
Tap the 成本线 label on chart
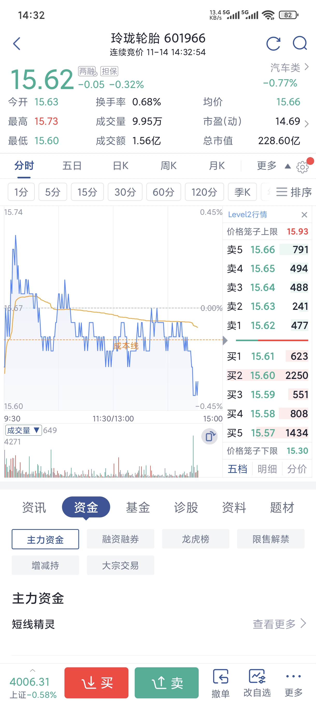126,346
